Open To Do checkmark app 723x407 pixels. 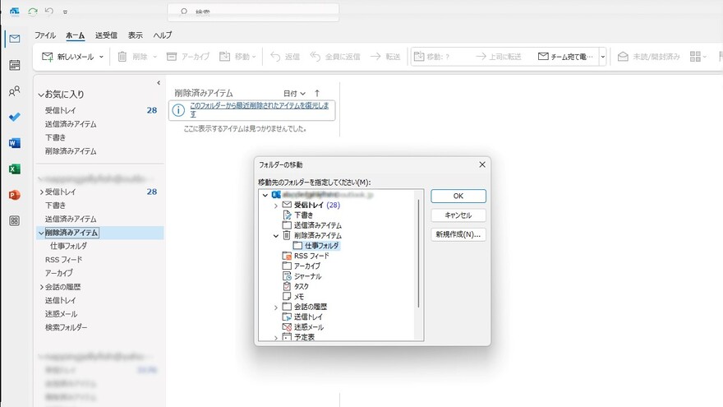click(x=14, y=117)
